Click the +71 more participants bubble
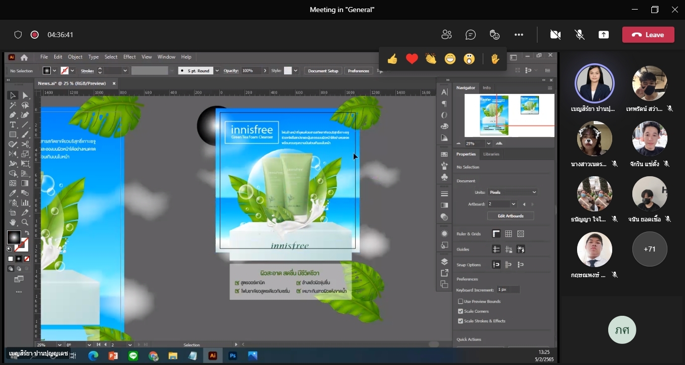Viewport: 685px width, 365px height. pyautogui.click(x=650, y=249)
